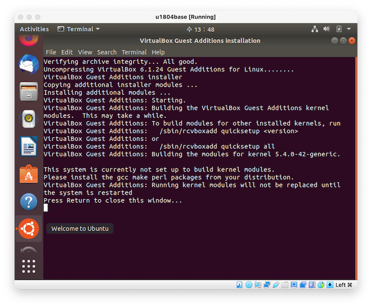Click the battery charging icon in top bar

[339, 29]
